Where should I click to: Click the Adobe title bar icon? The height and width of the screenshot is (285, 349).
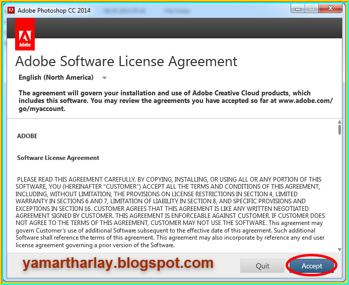[11, 10]
